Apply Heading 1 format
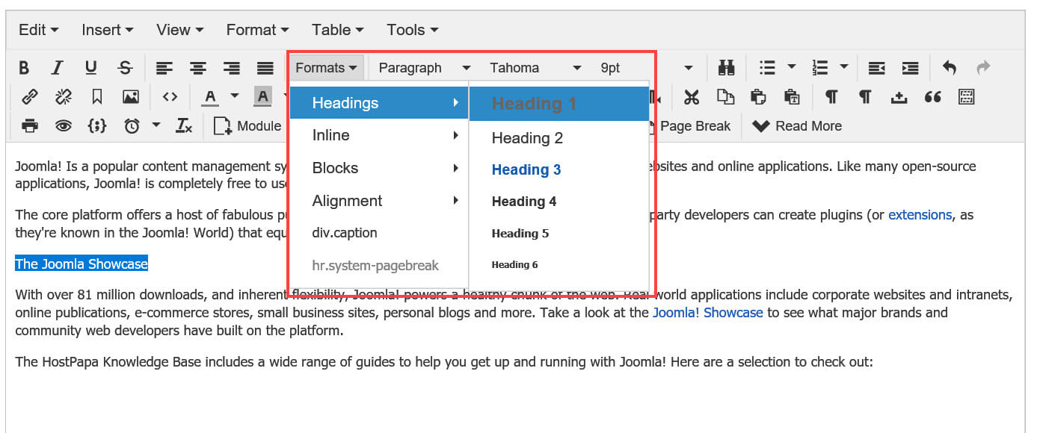The image size is (1040, 433). pos(559,104)
